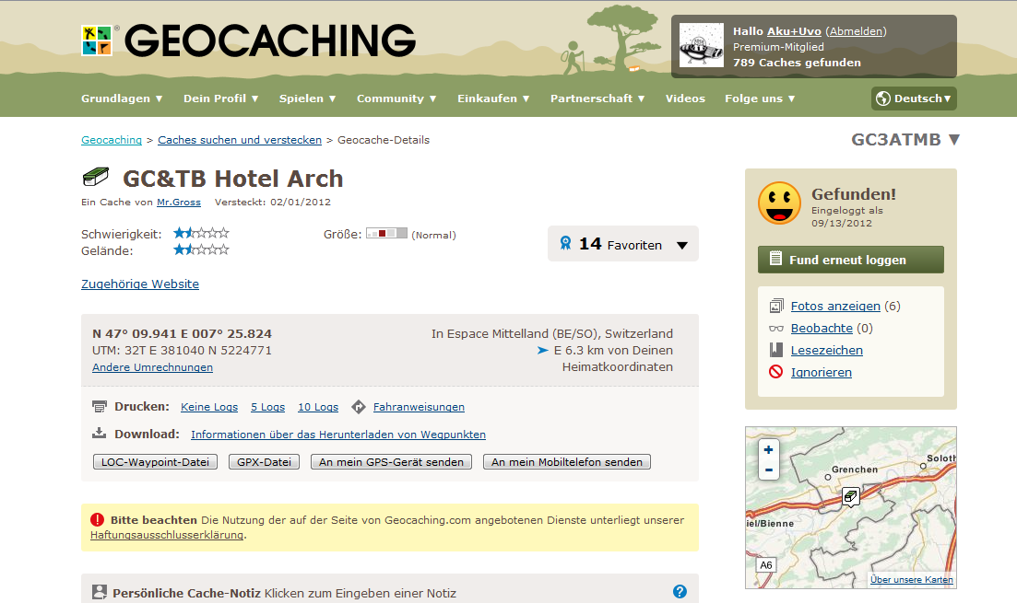Image resolution: width=1017 pixels, height=603 pixels.
Task: Zoom in on the mini map
Action: click(x=769, y=449)
